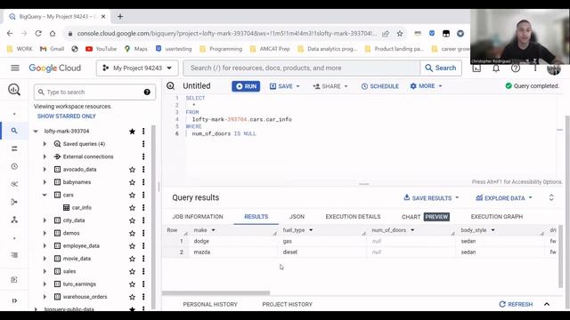Expand the query results panel vertically
Image resolution: width=570 pixels, height=320 pixels.
(x=551, y=197)
